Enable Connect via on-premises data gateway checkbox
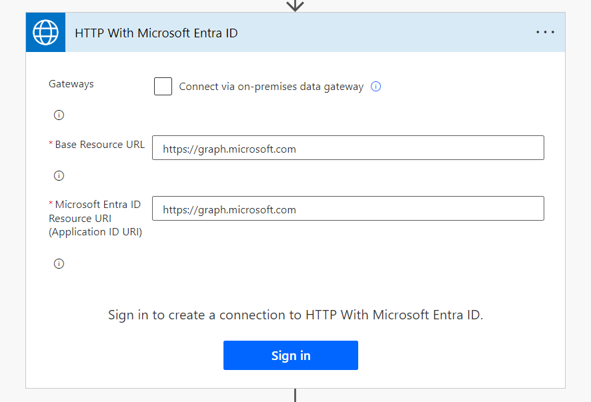The width and height of the screenshot is (591, 402). [163, 87]
